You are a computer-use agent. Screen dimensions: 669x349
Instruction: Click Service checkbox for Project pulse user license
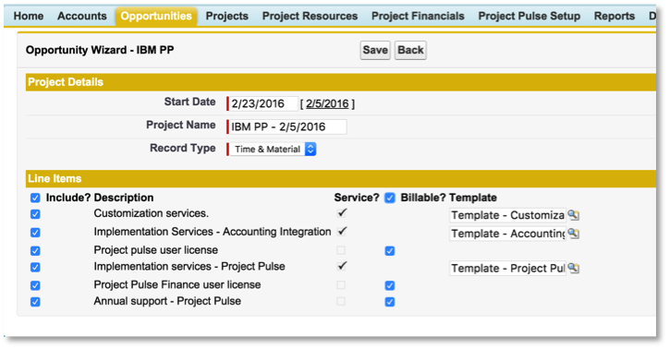pyautogui.click(x=341, y=250)
